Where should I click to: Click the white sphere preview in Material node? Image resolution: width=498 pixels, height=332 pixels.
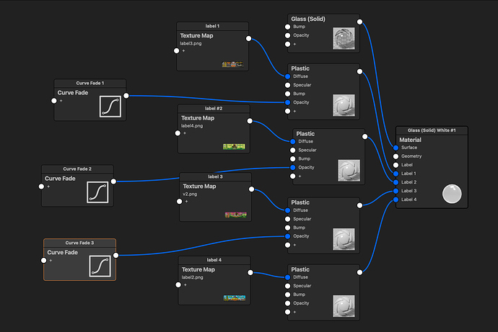[452, 194]
